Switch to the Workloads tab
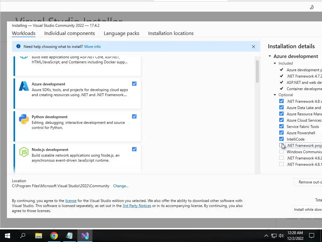This screenshot has height=242, width=322. tap(24, 33)
